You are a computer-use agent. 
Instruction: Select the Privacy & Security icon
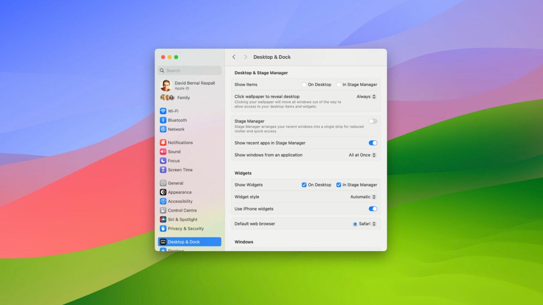(x=164, y=228)
